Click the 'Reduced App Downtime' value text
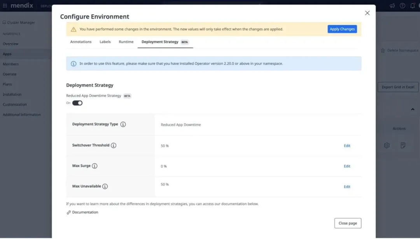Image resolution: width=420 pixels, height=239 pixels. click(x=181, y=125)
